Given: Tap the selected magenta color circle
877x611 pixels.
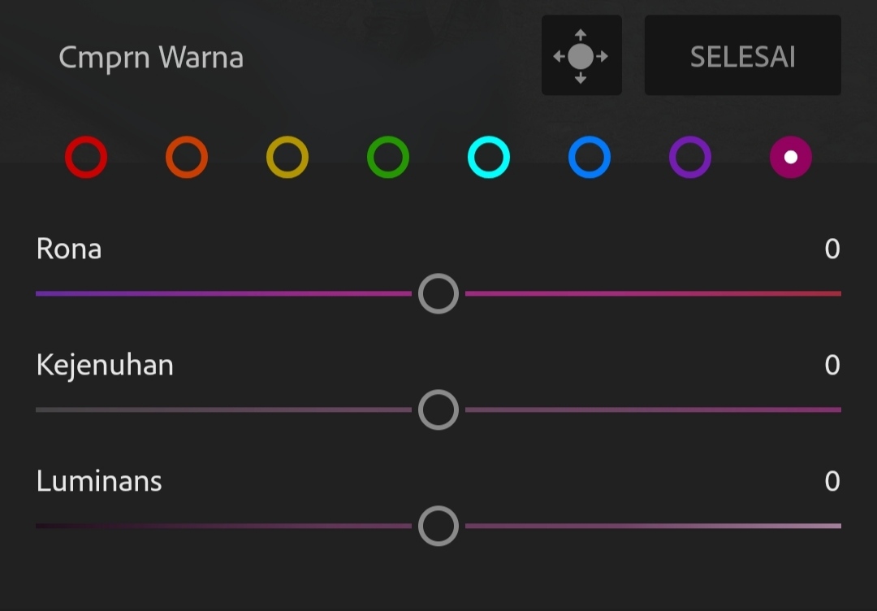Looking at the screenshot, I should 791,157.
